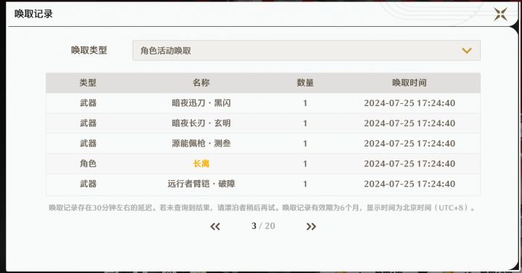This screenshot has width=522, height=273.
Task: Go to previous page of records
Action: 215,227
